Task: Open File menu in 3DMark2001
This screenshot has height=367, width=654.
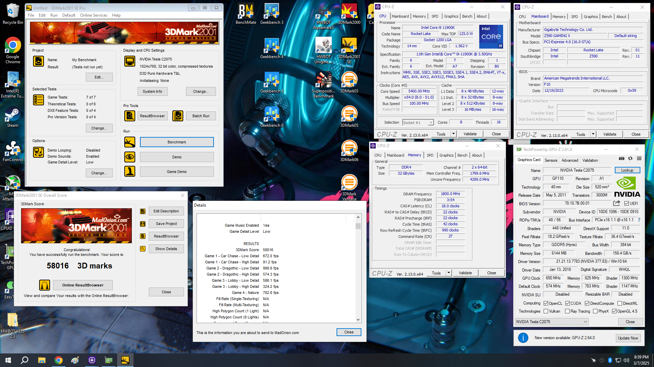Action: point(31,15)
